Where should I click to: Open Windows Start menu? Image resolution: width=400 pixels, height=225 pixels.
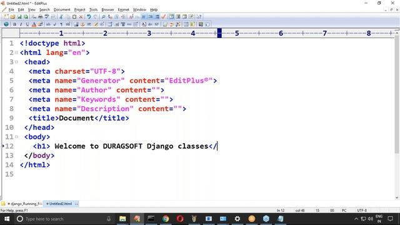(7, 219)
